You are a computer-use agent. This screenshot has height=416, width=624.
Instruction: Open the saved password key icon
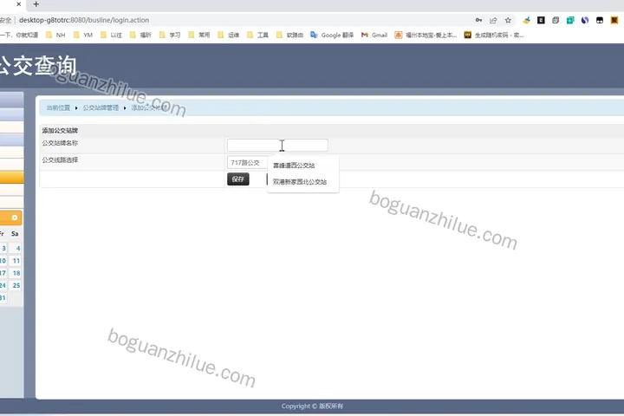tap(478, 20)
